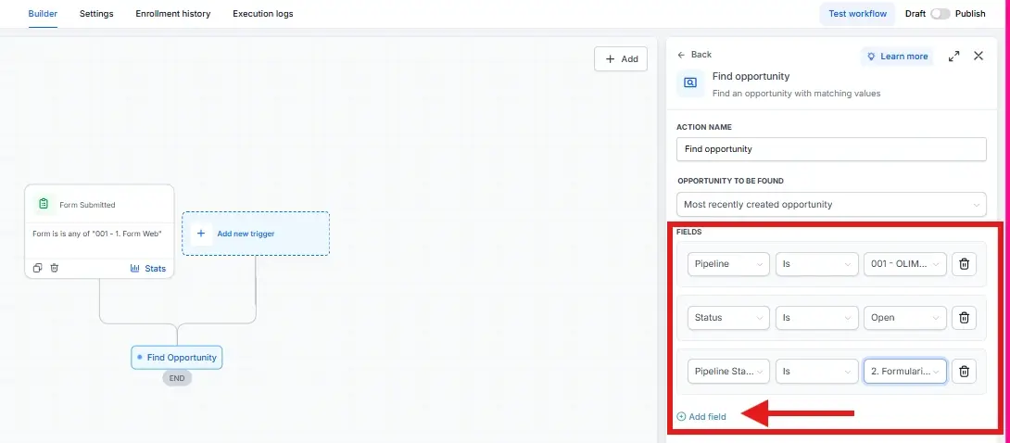
Task: Open the Is operator dropdown for Status
Action: (816, 318)
